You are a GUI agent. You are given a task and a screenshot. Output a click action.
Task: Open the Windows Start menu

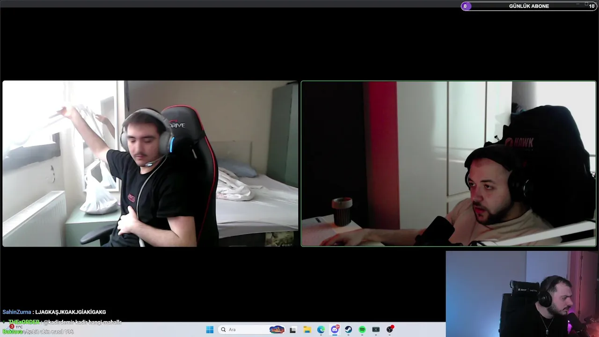[210, 330]
